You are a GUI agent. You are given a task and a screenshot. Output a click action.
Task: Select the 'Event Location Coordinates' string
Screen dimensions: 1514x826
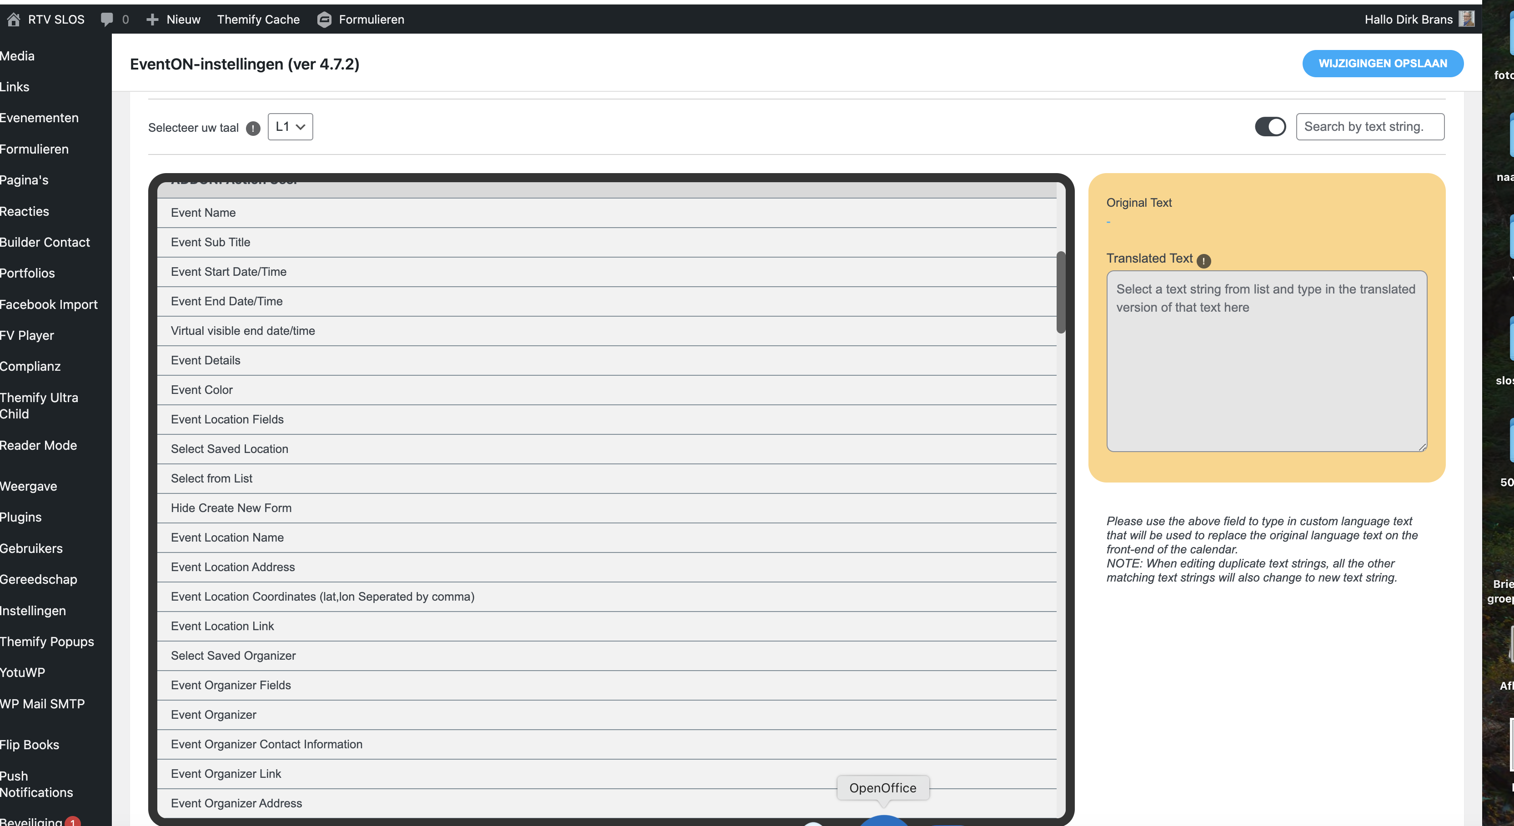607,597
